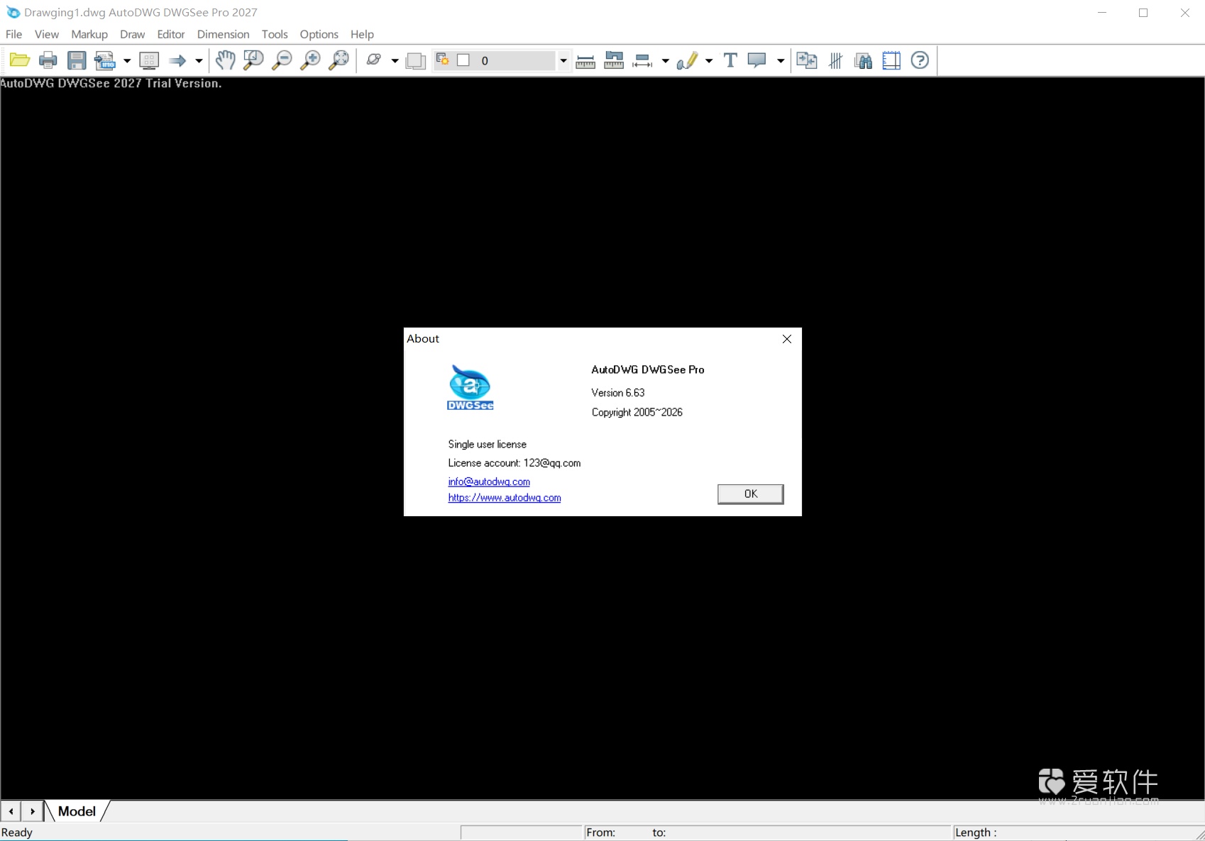Open the info@autodwg.com email link
1205x841 pixels.
[x=488, y=481]
